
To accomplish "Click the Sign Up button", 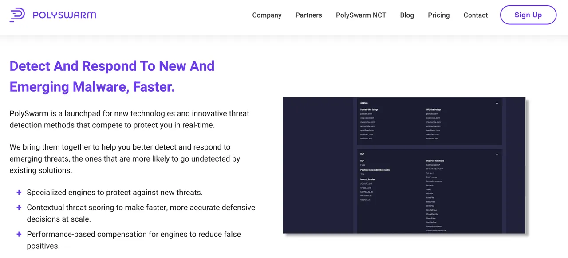I will click(528, 15).
